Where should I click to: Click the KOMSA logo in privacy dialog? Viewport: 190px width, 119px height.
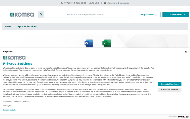[14, 58]
